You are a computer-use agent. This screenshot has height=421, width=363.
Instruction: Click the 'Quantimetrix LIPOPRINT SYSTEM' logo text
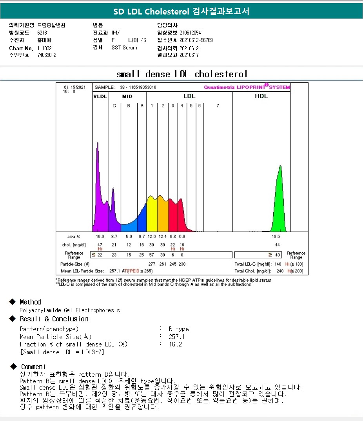[x=247, y=87]
